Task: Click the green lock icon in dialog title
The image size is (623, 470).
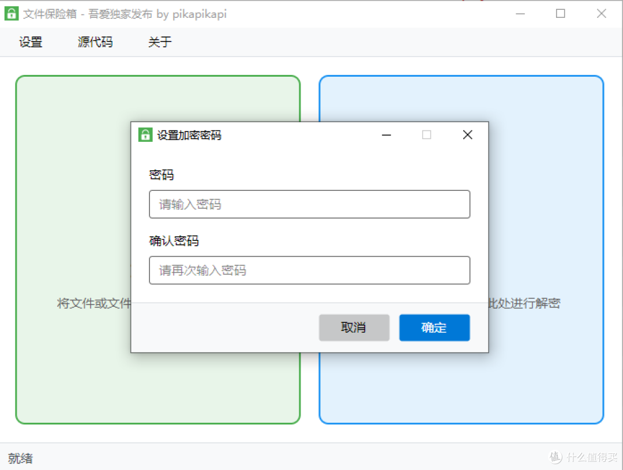Action: tap(145, 135)
